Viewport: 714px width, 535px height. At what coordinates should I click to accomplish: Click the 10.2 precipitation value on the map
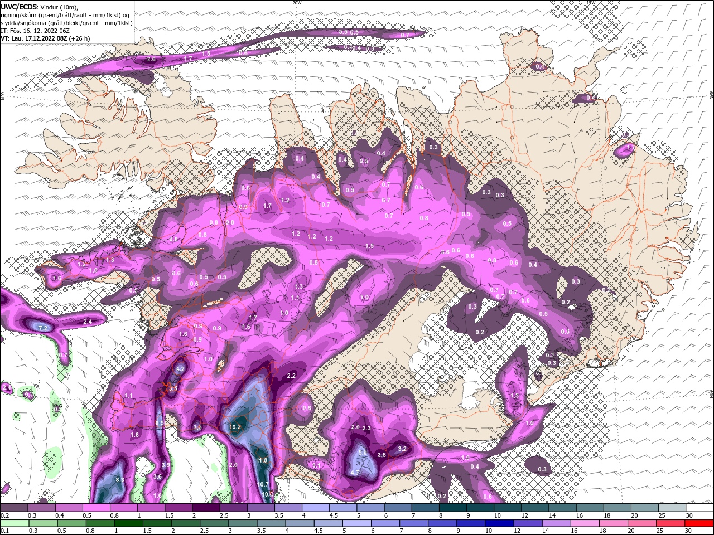[235, 427]
